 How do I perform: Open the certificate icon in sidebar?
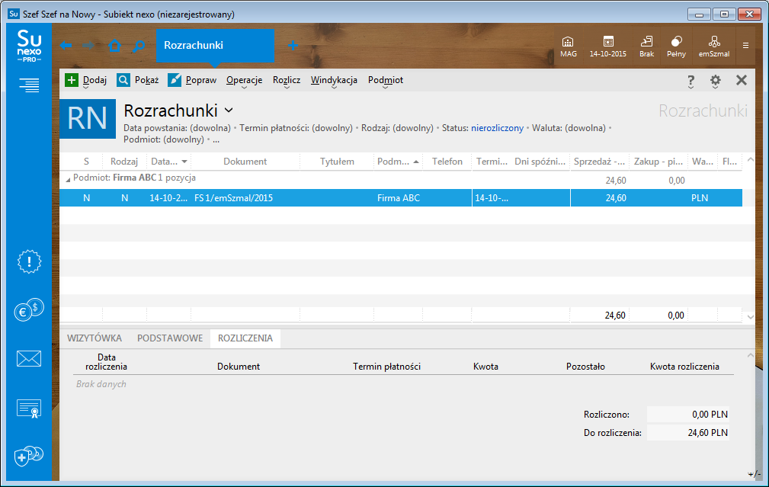click(x=29, y=409)
